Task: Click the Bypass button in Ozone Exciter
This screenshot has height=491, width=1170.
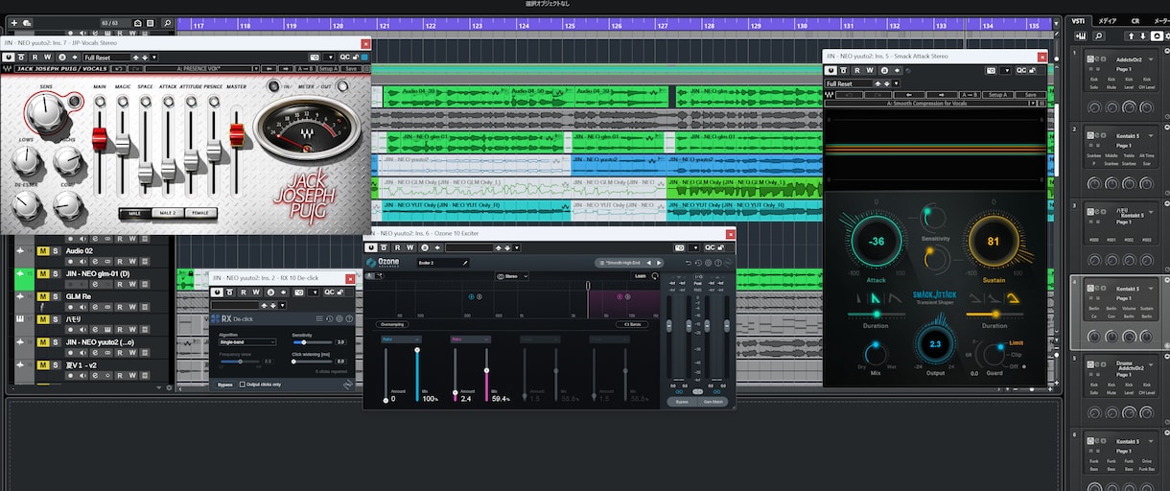Action: [681, 402]
